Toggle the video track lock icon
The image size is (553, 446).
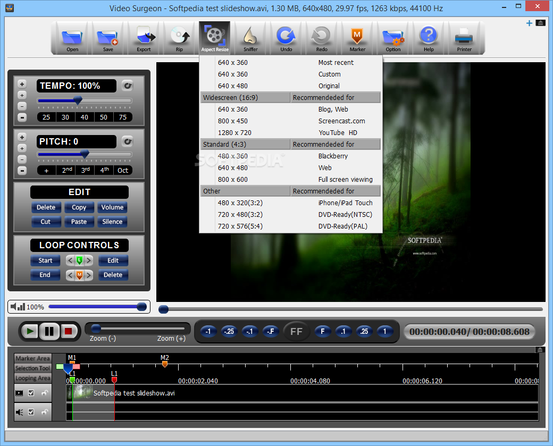tap(45, 393)
